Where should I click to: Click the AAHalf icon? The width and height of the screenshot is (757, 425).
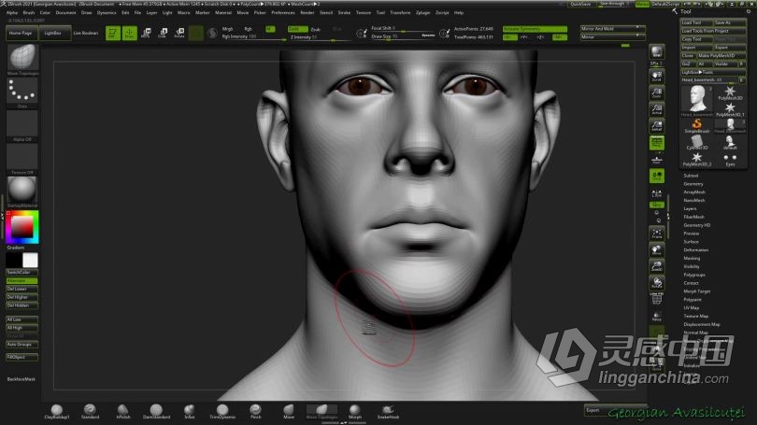657,126
